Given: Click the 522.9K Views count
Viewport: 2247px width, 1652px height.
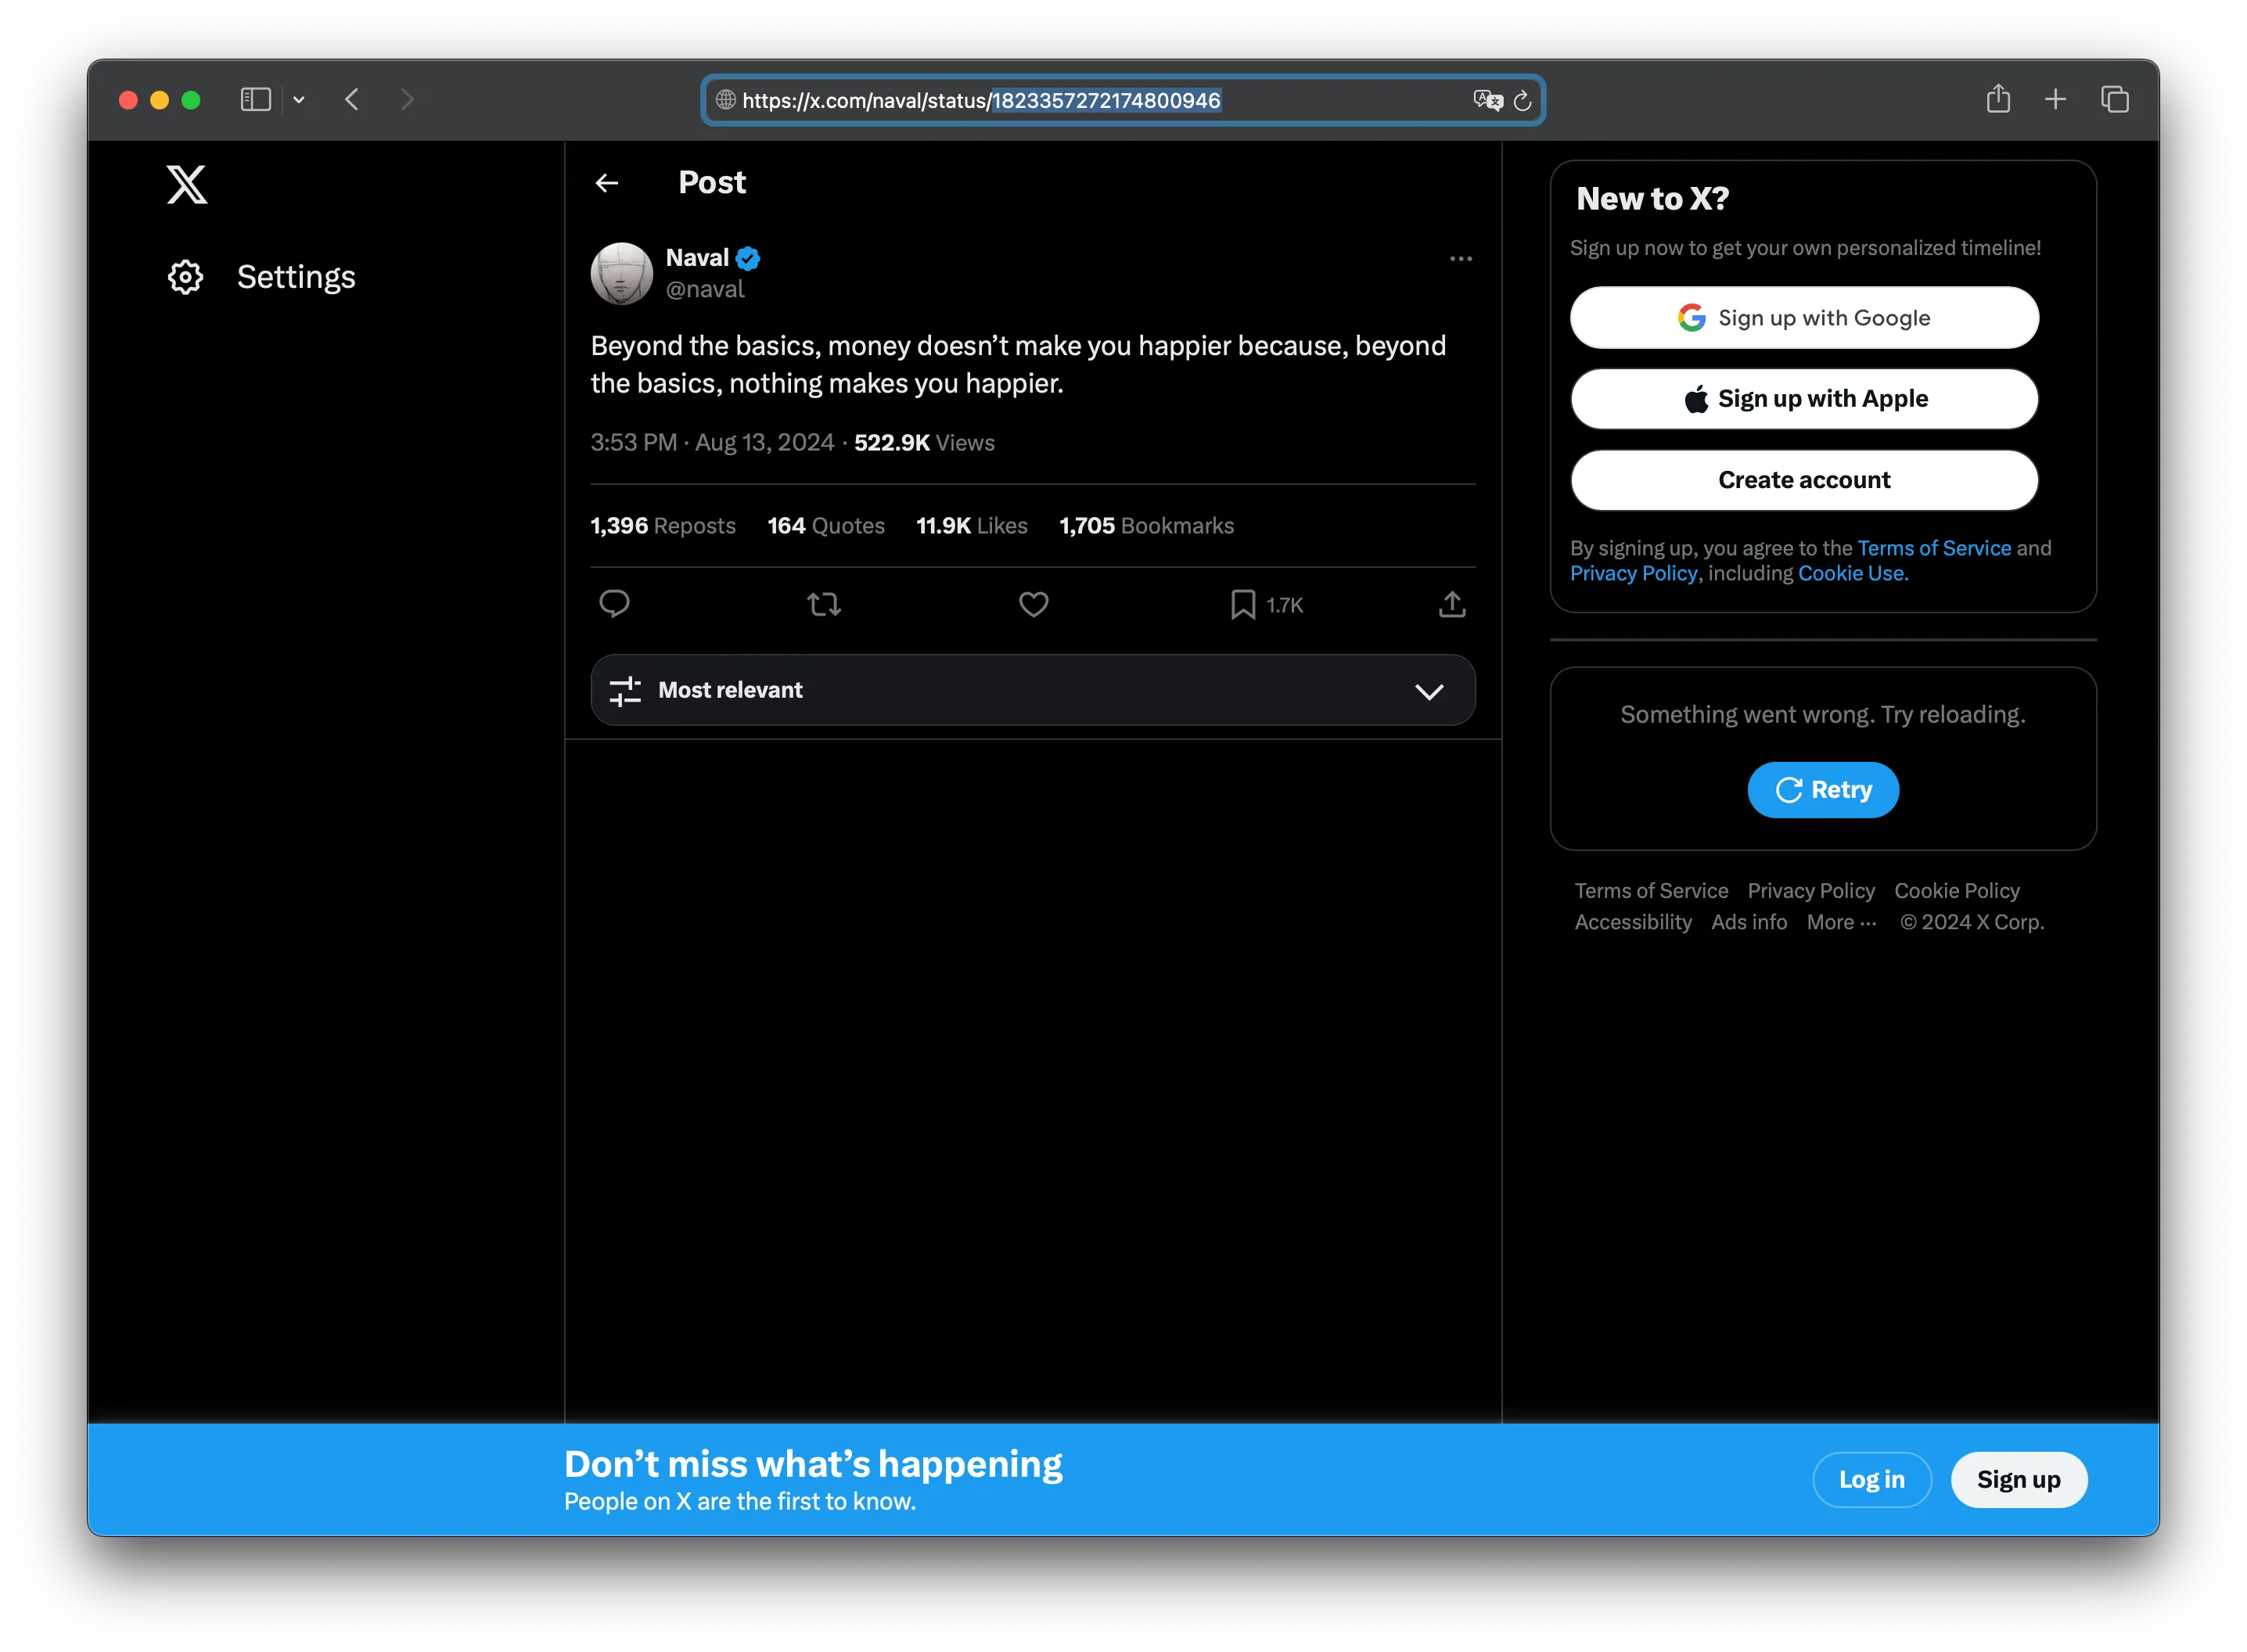Looking at the screenshot, I should pyautogui.click(x=924, y=443).
